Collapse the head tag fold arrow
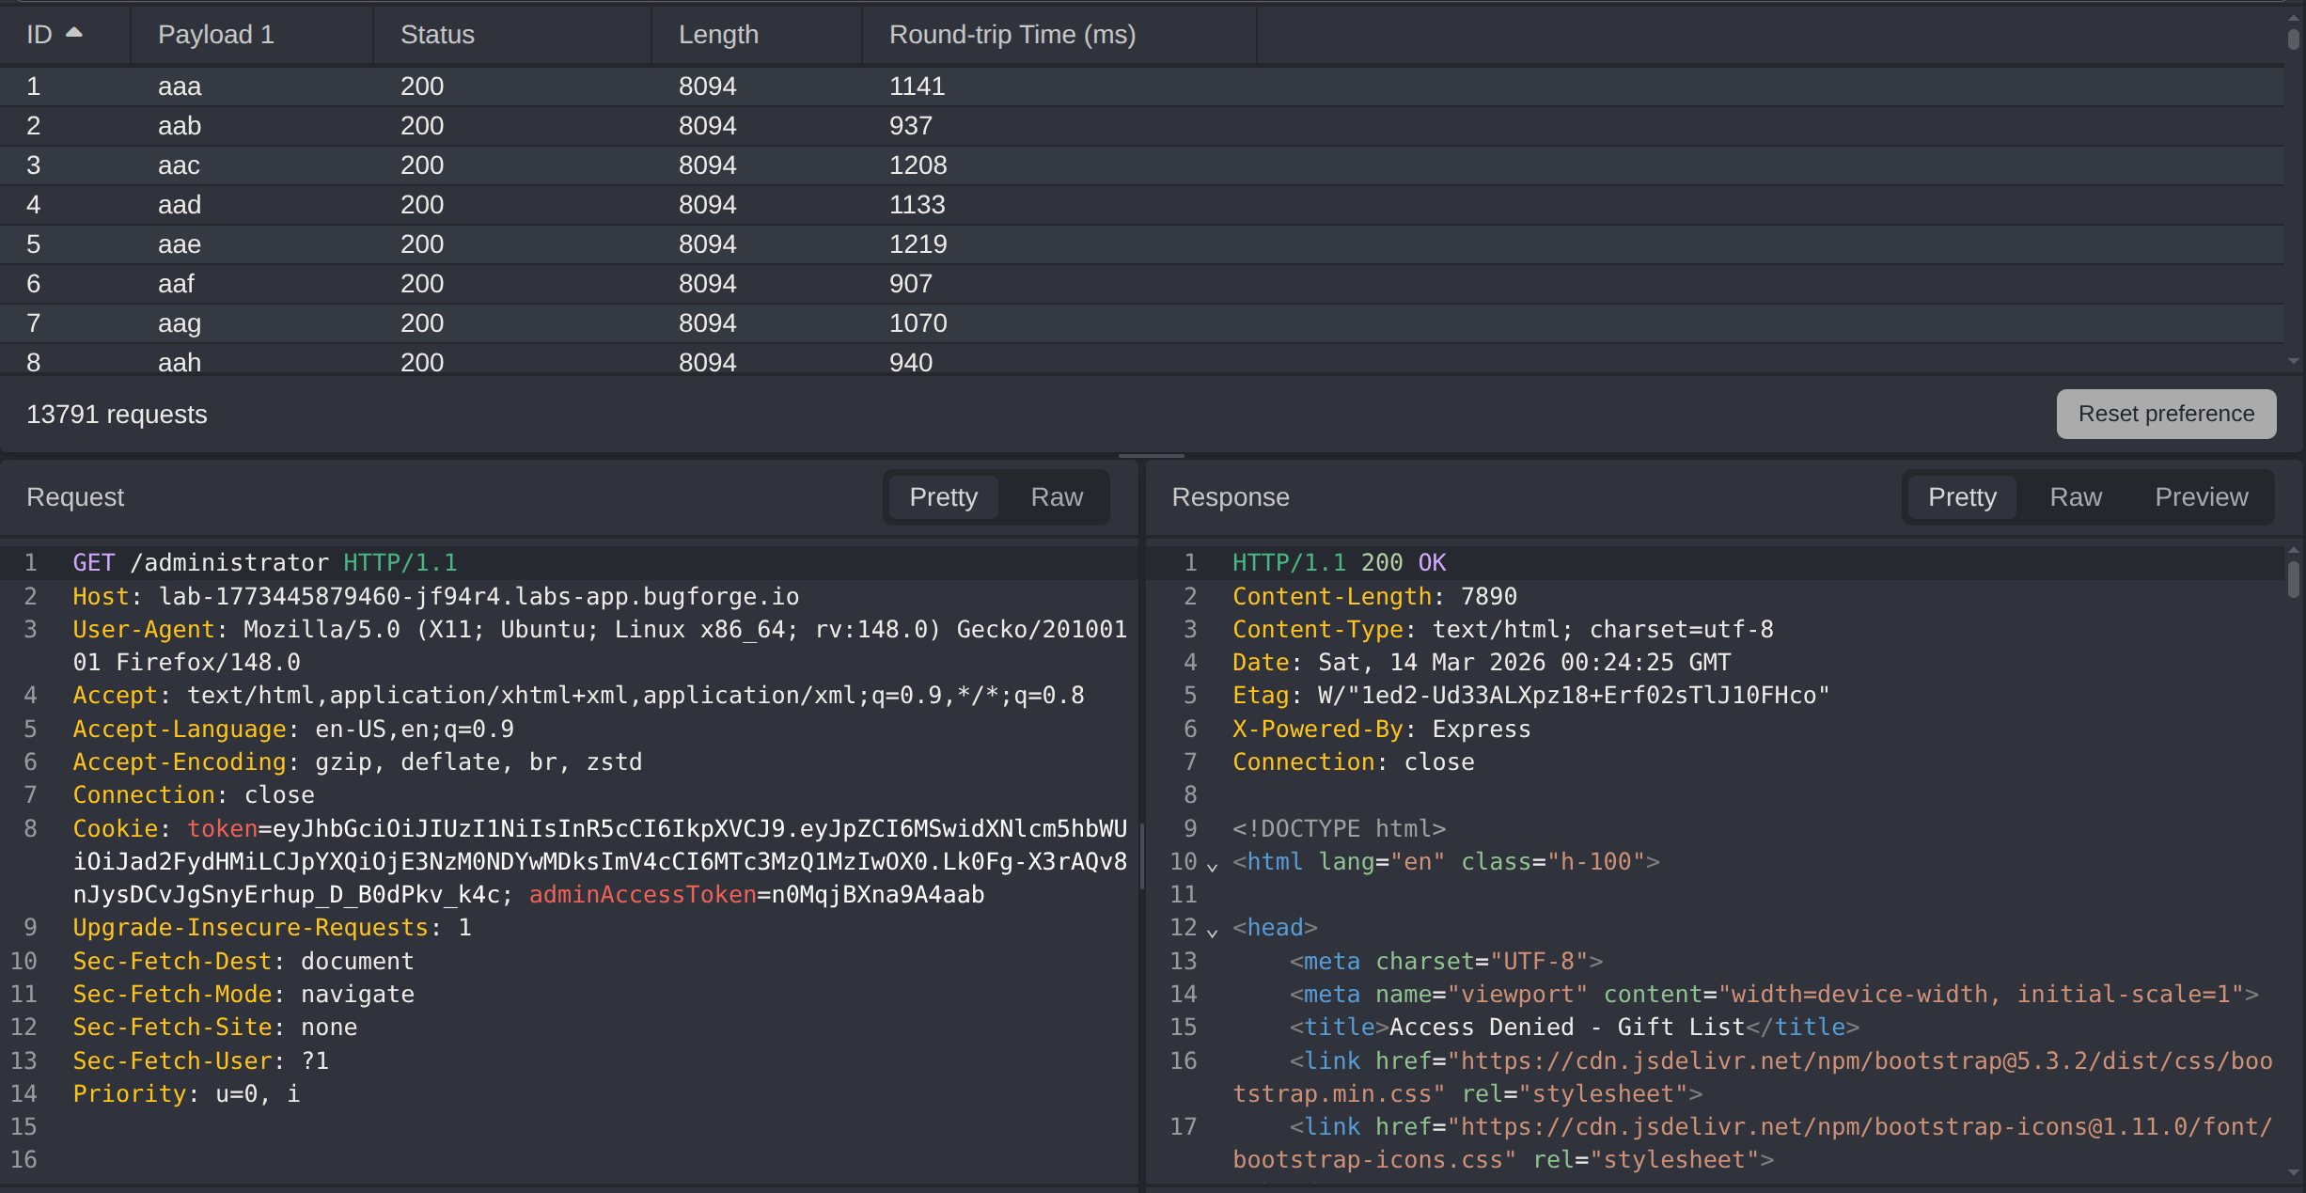The width and height of the screenshot is (2306, 1193). (x=1213, y=931)
